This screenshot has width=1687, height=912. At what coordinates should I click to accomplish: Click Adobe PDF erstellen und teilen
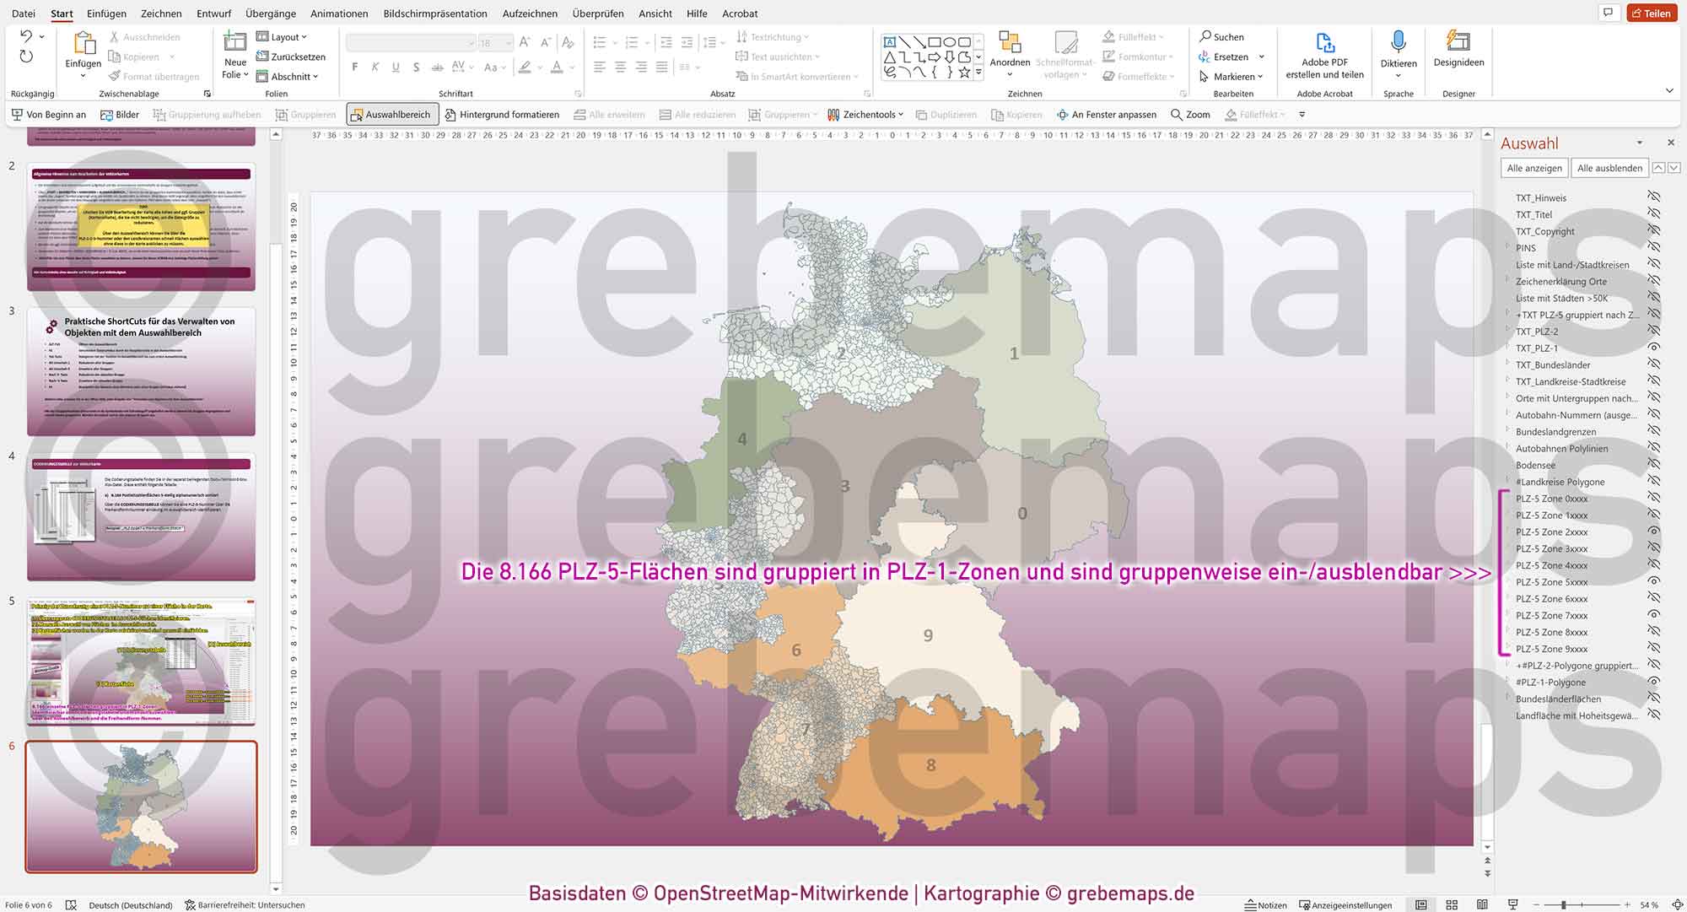click(x=1325, y=57)
